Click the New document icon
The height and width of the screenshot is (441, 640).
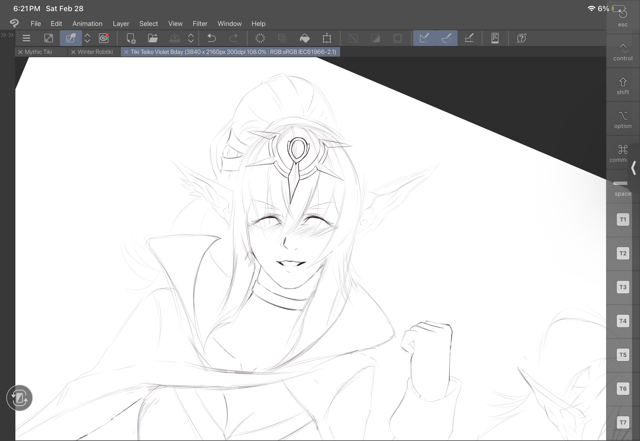tap(131, 38)
